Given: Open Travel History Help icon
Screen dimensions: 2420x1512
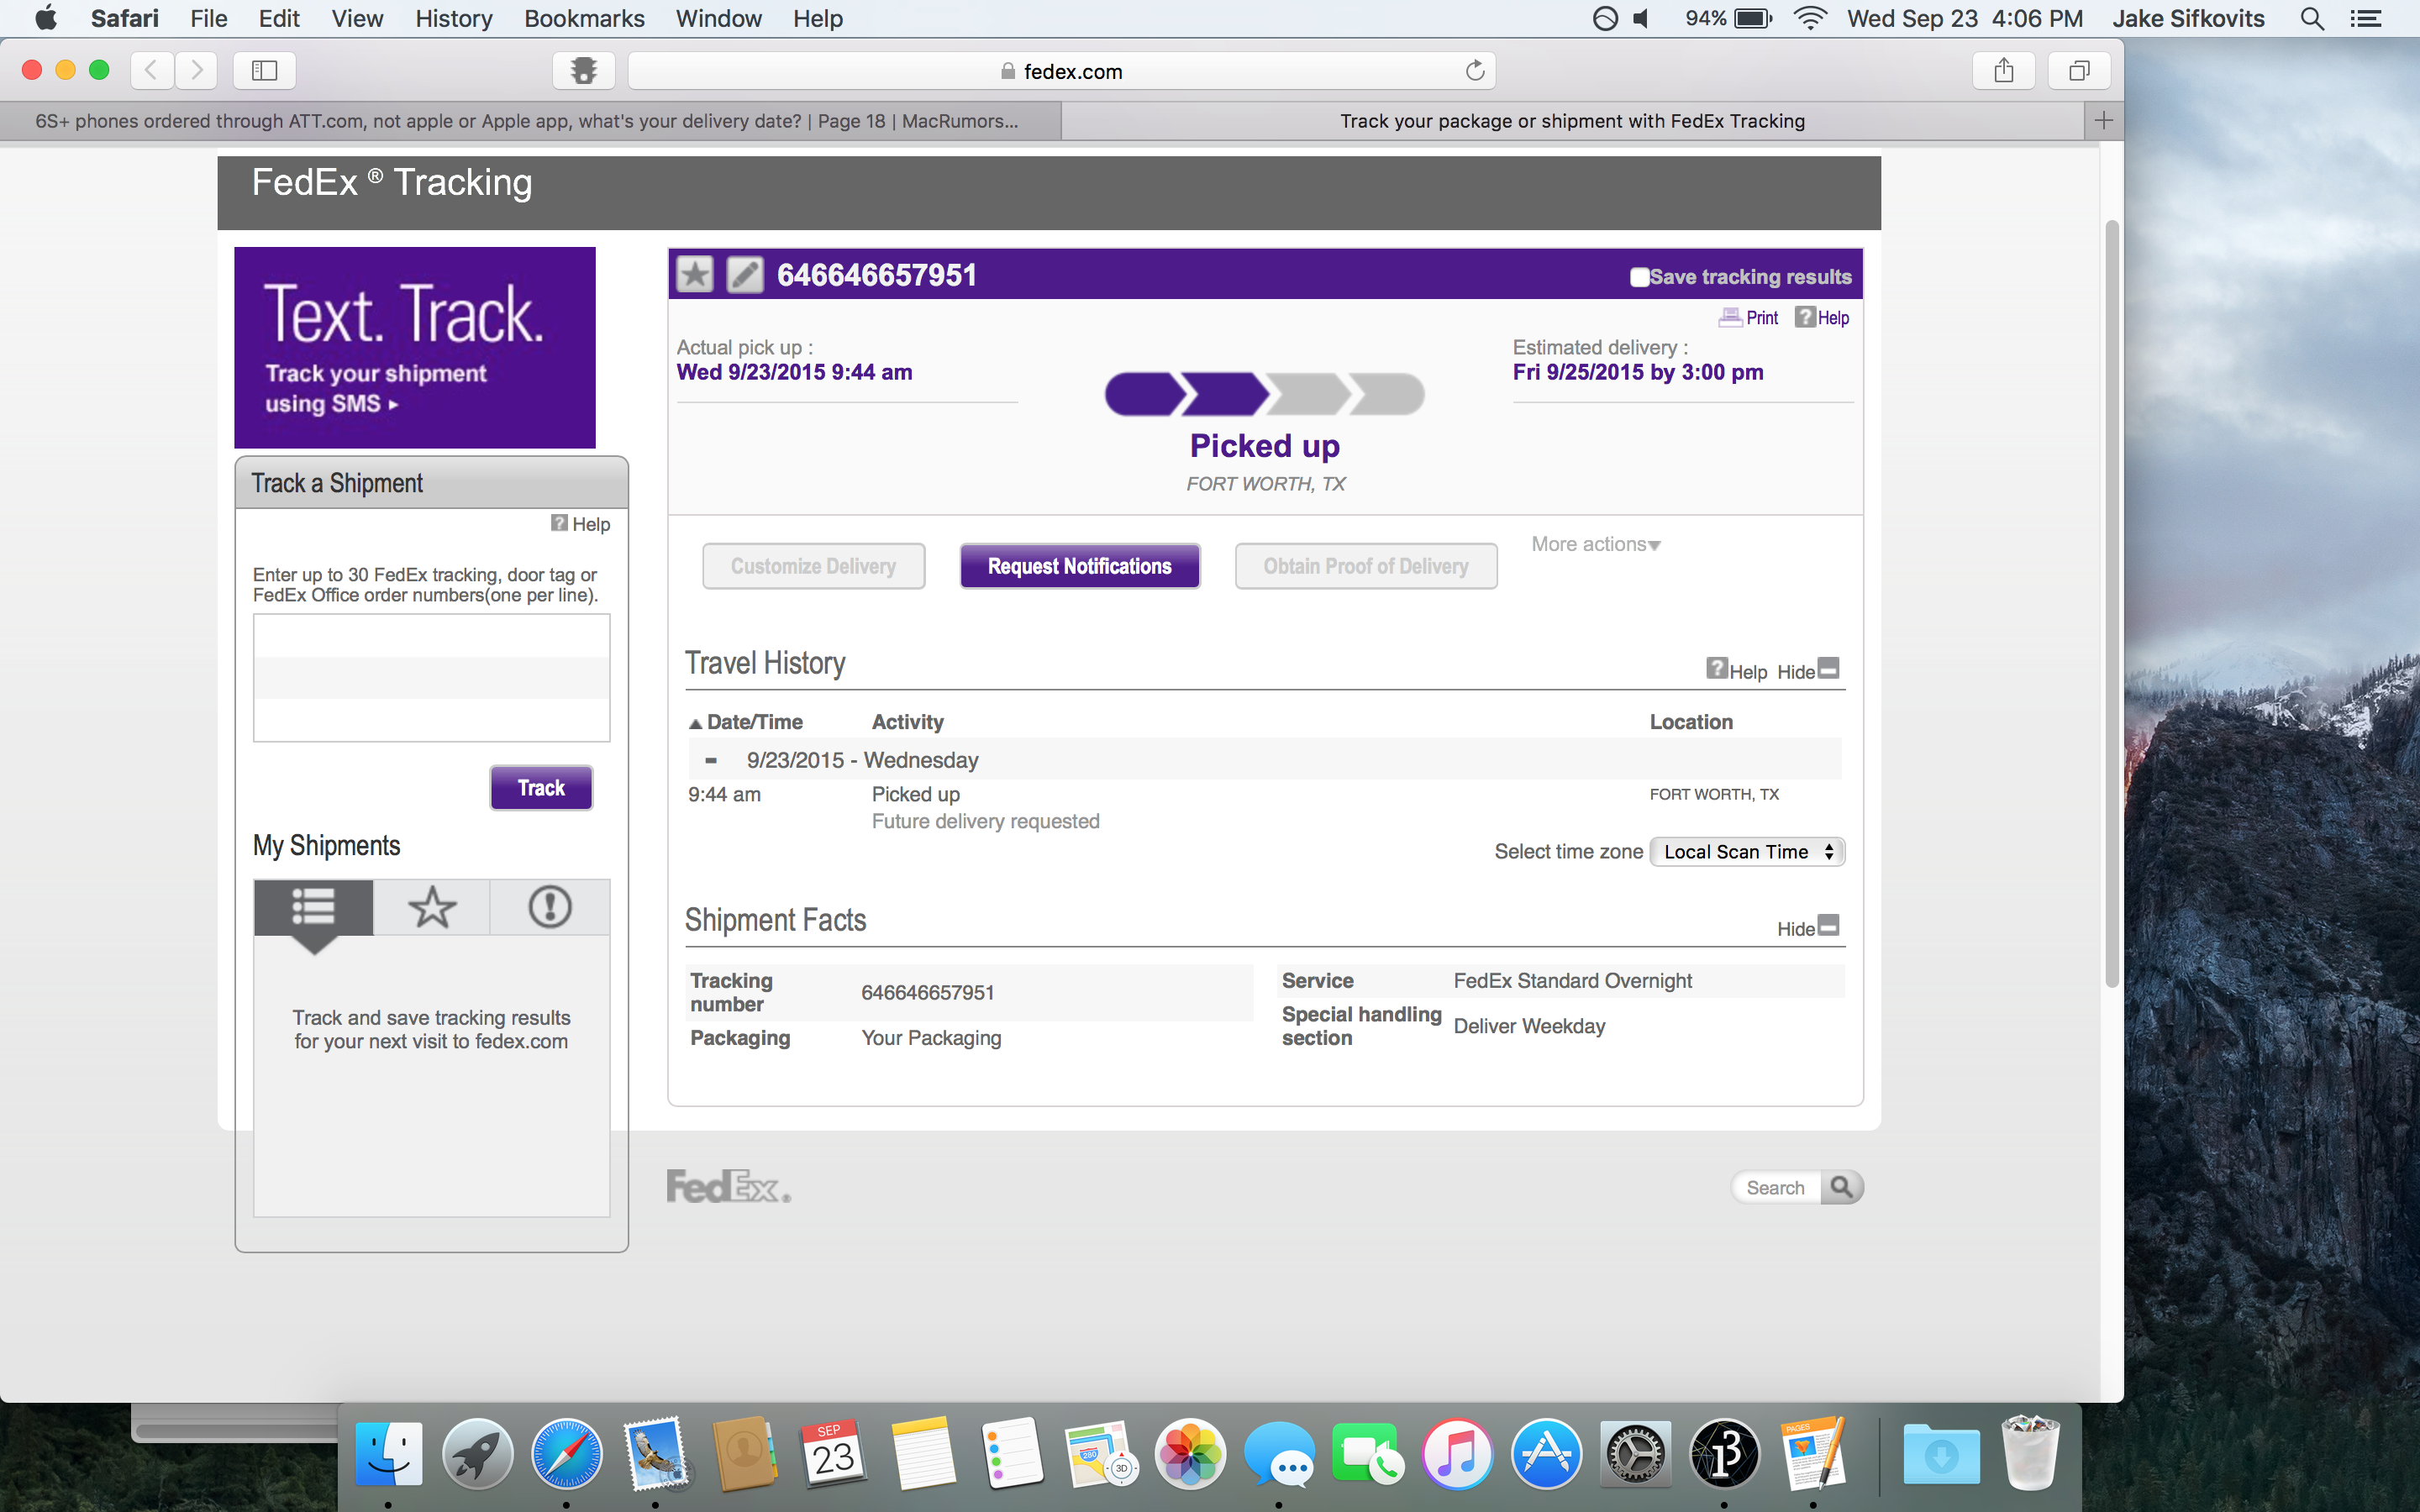Looking at the screenshot, I should click(1736, 670).
